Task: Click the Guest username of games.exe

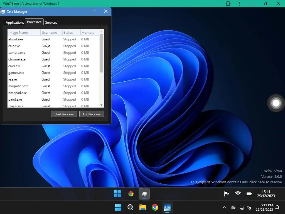Action: click(x=46, y=73)
